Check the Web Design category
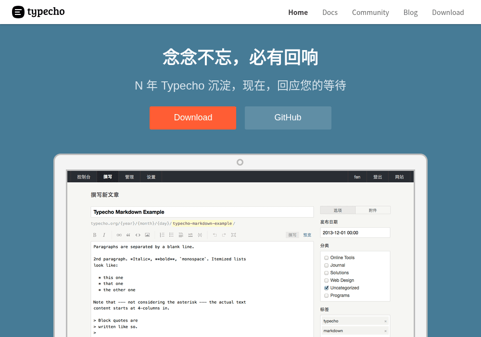 [327, 281]
